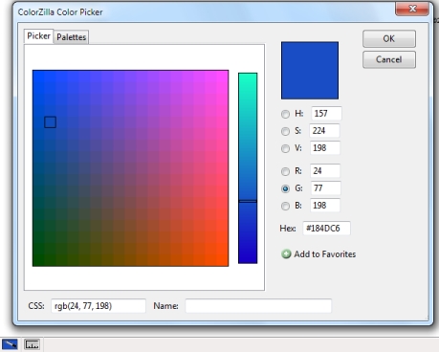Click the vertical color slider marker
The width and height of the screenshot is (439, 352).
pyautogui.click(x=248, y=201)
